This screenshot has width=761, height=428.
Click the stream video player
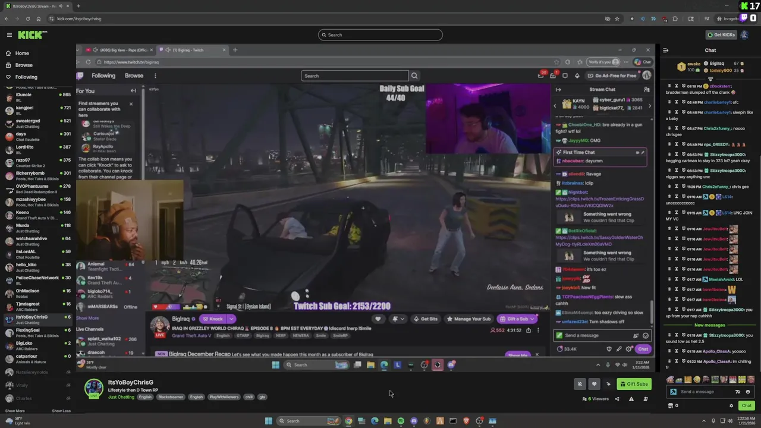366,208
